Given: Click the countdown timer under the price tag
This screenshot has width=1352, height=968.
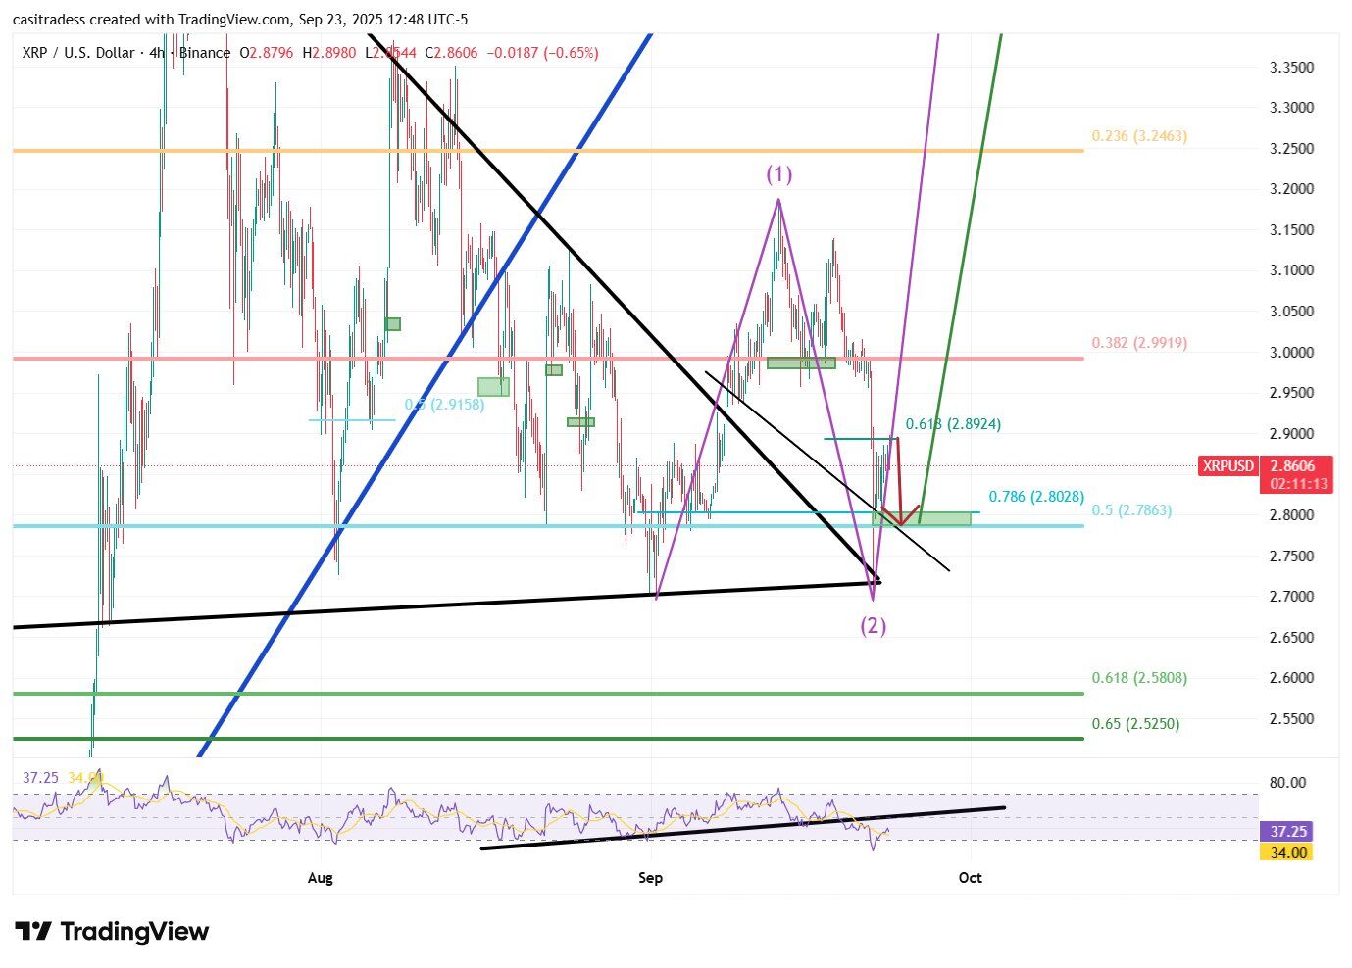Looking at the screenshot, I should point(1298,482).
